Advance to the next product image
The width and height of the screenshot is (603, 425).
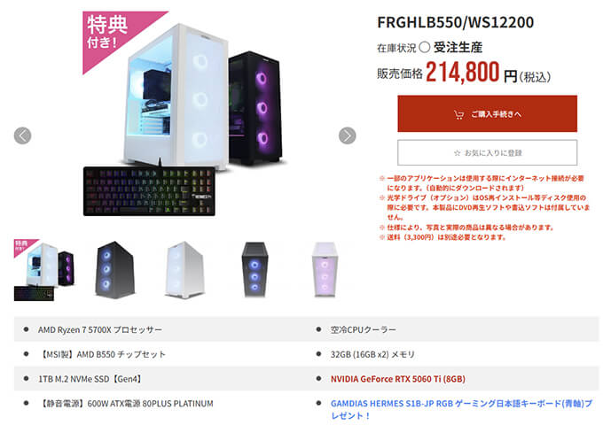click(347, 135)
